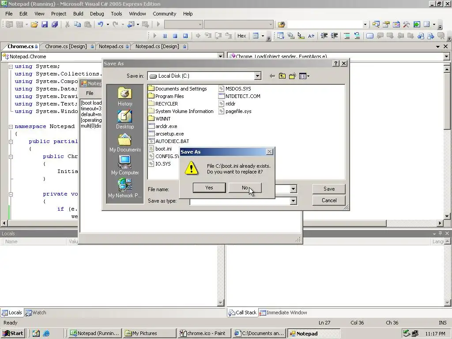
Task: Click the Find in Files icon
Action: [281, 25]
